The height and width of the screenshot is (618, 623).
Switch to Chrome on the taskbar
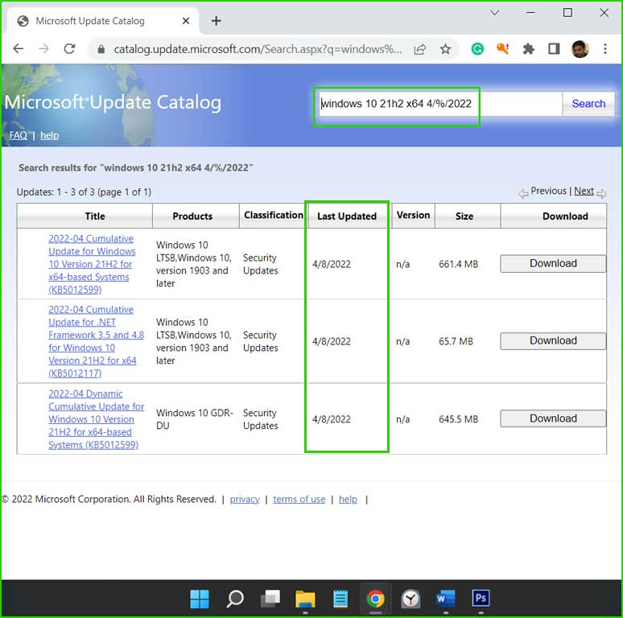coord(375,599)
